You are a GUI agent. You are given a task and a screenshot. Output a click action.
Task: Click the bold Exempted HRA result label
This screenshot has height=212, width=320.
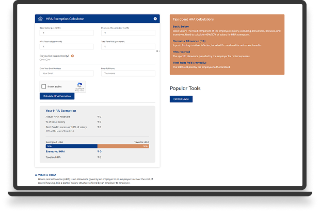coord(55,152)
